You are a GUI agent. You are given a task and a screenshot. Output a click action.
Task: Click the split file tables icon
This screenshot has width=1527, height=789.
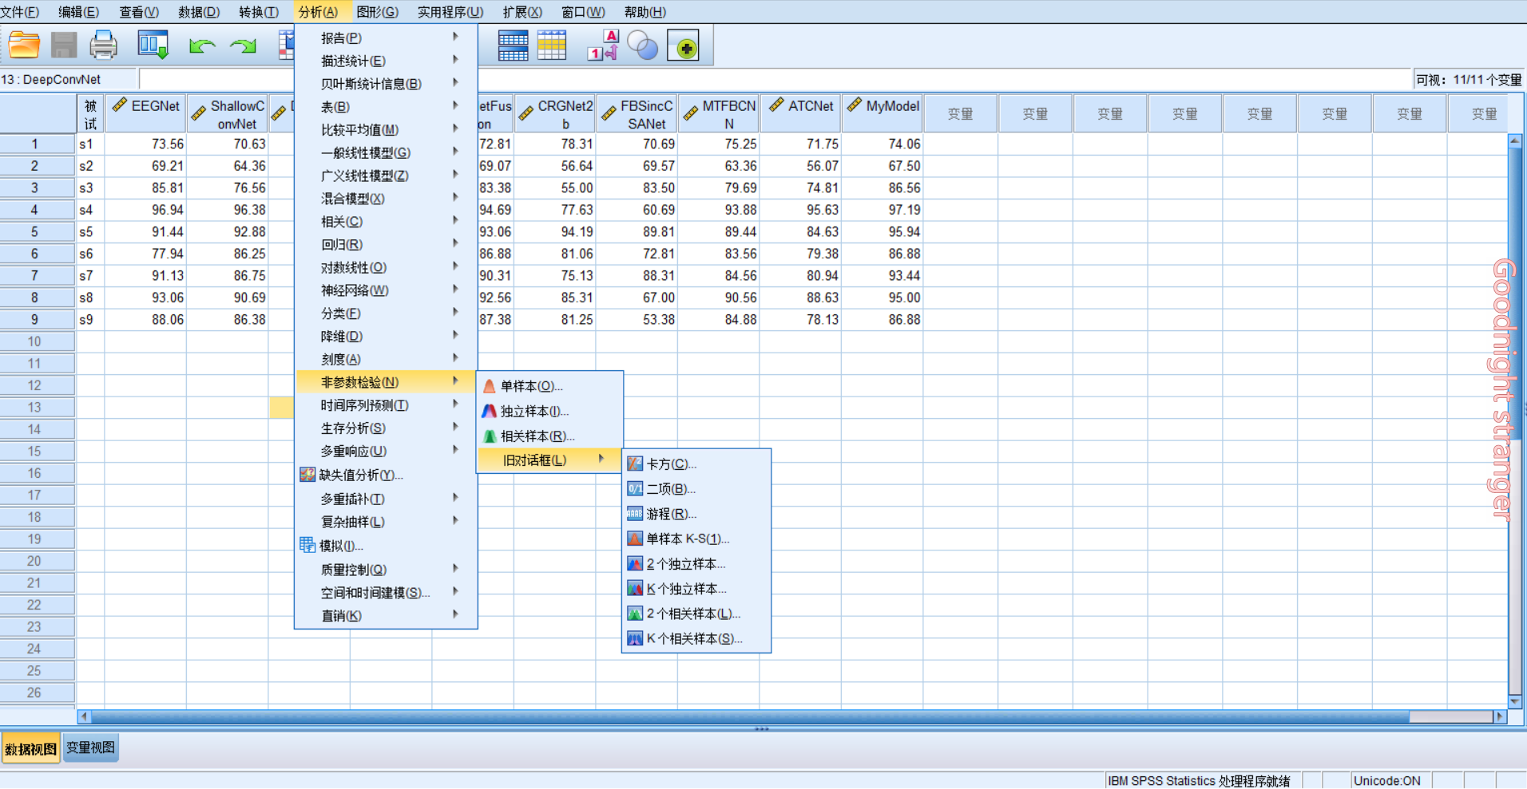(514, 45)
